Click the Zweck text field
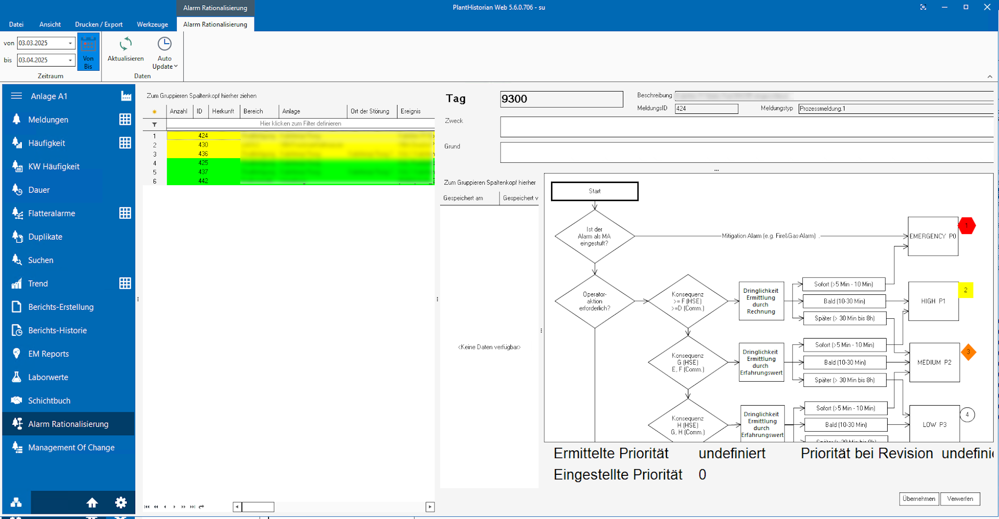The image size is (999, 519). point(747,127)
